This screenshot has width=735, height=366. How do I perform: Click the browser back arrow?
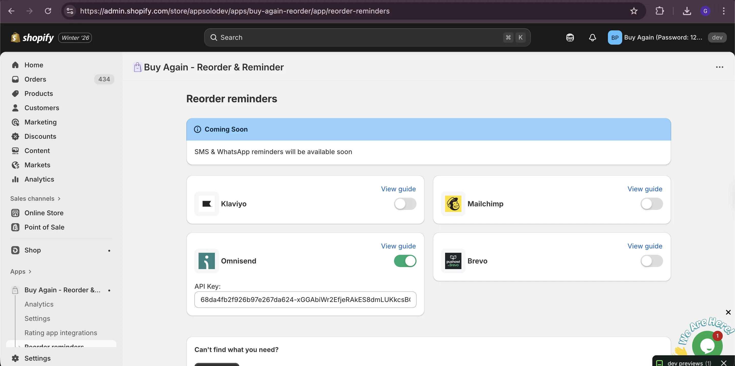click(x=11, y=11)
